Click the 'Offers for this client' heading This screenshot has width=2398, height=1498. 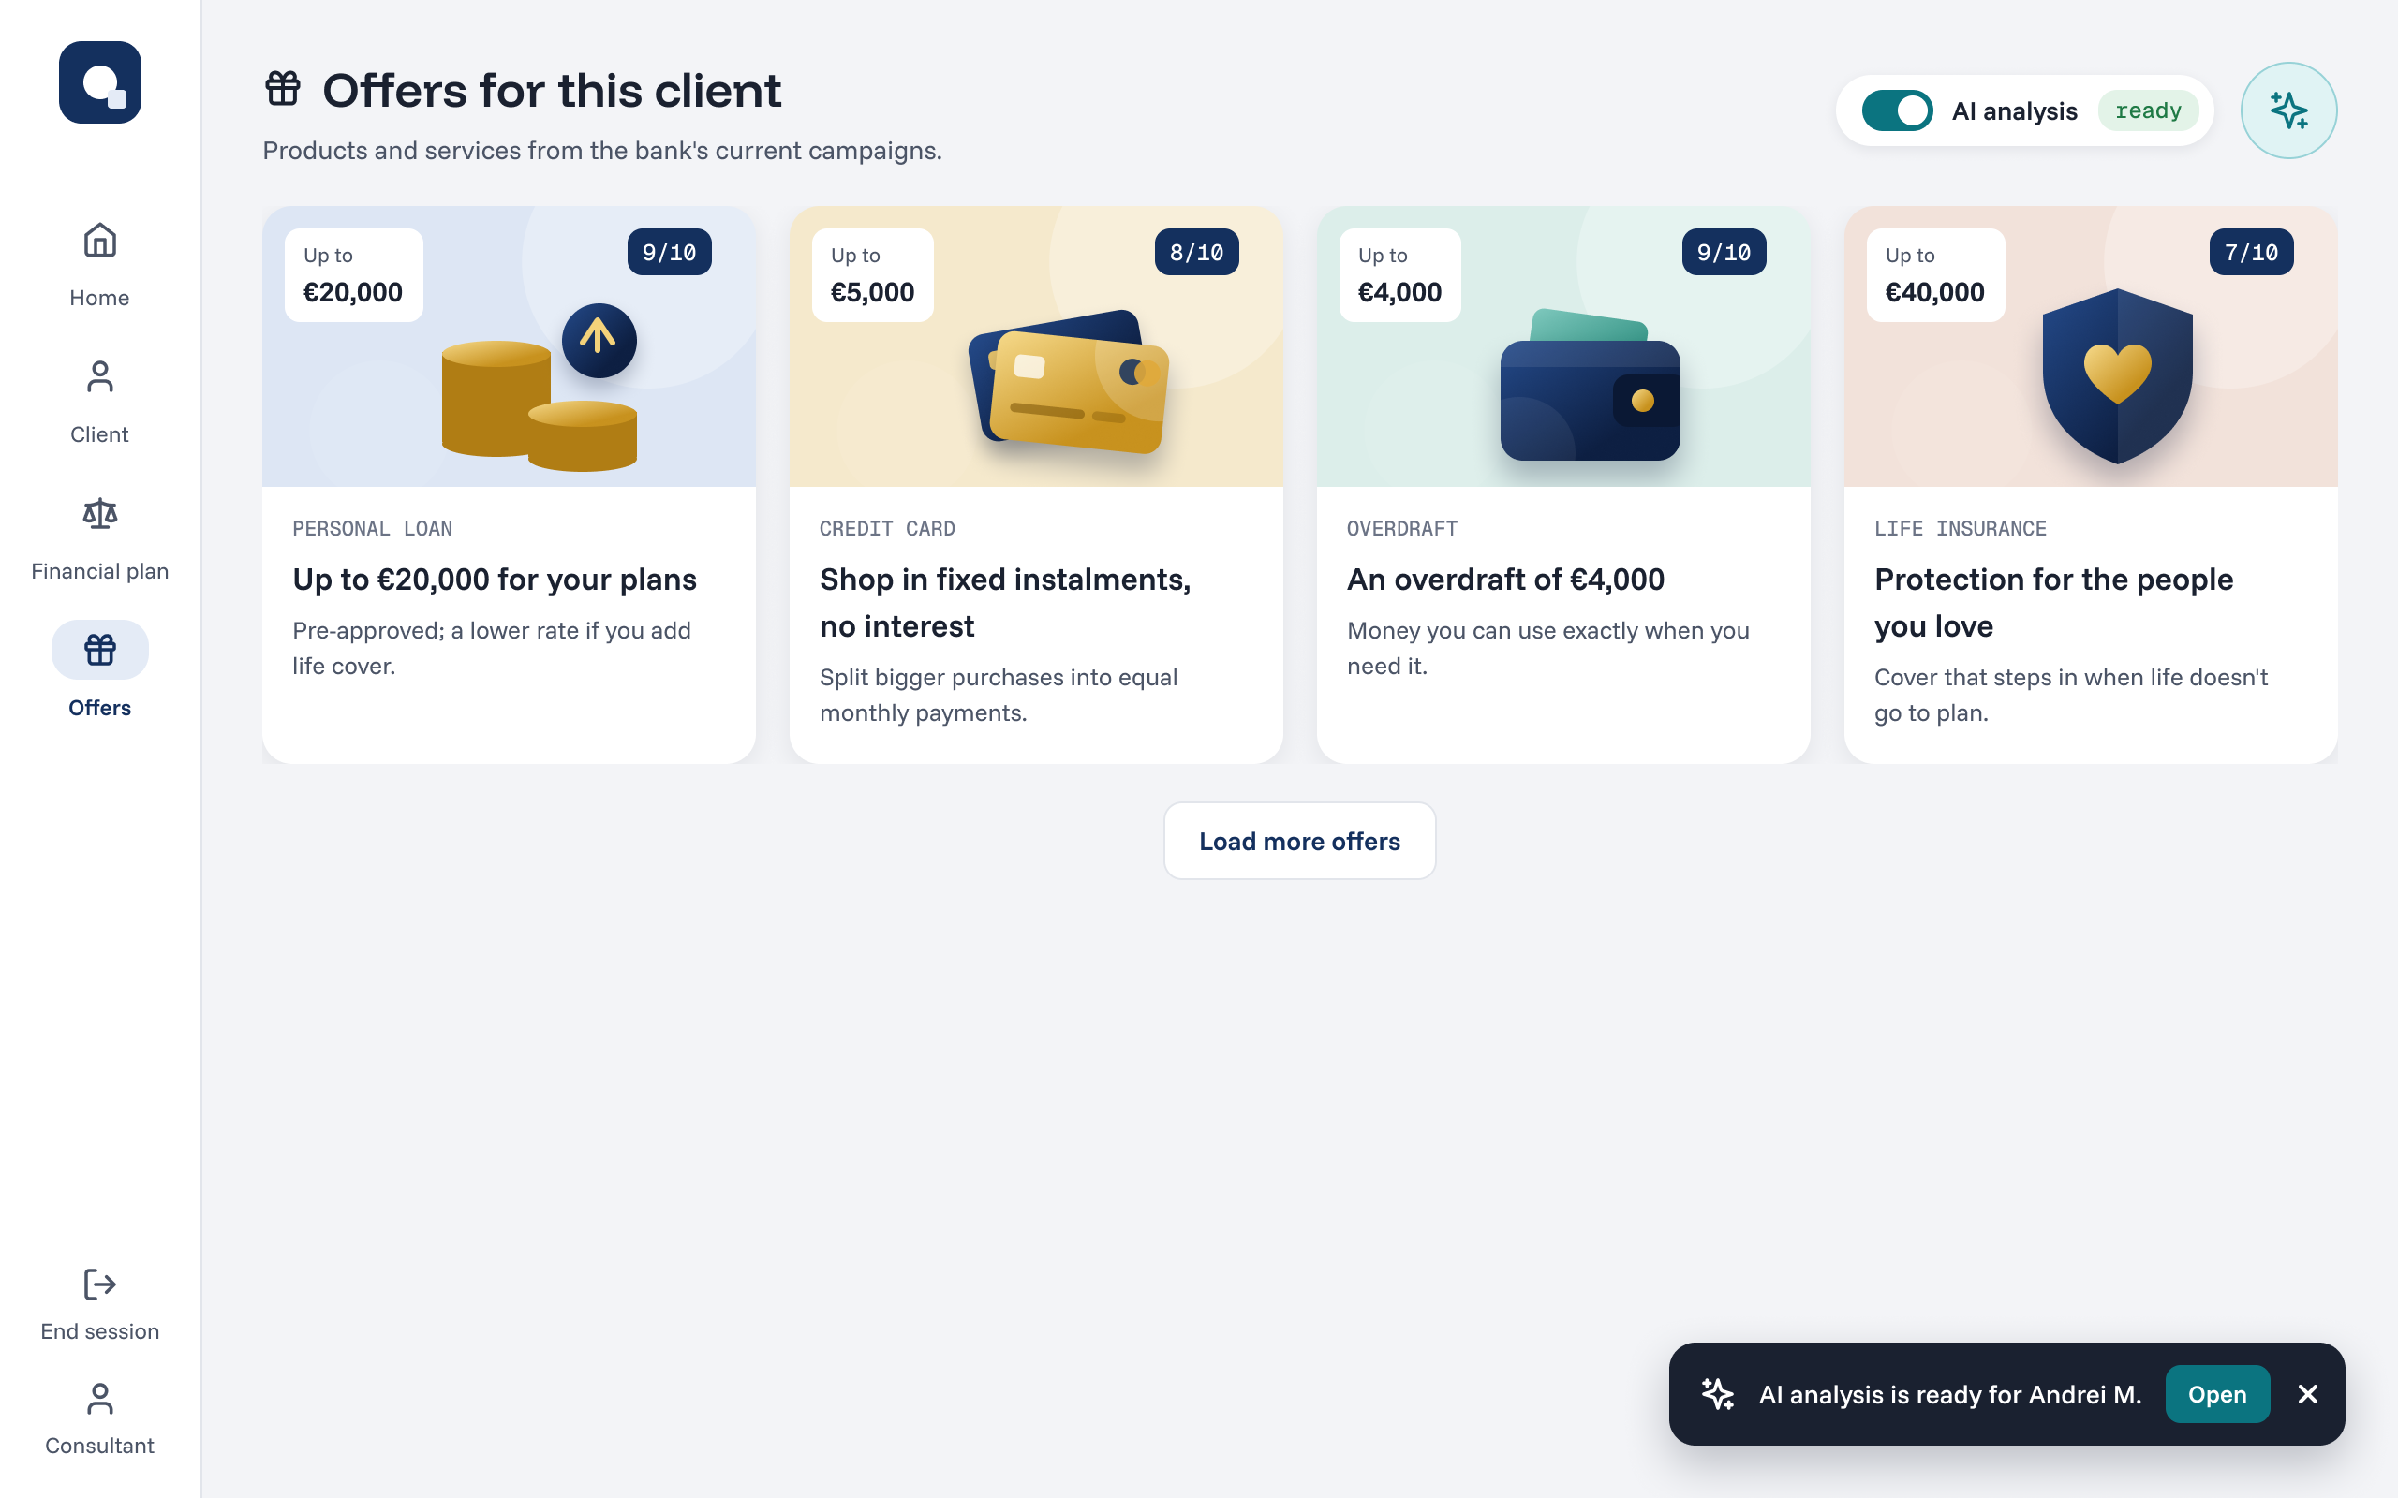(552, 90)
